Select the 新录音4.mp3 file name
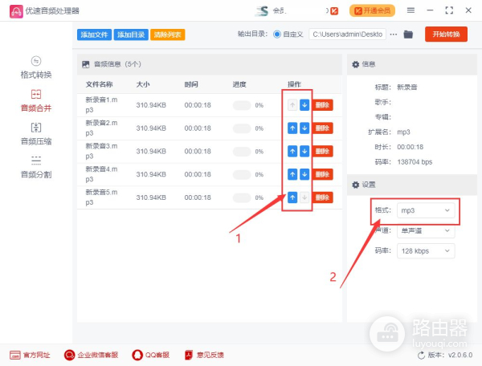 pyautogui.click(x=101, y=174)
